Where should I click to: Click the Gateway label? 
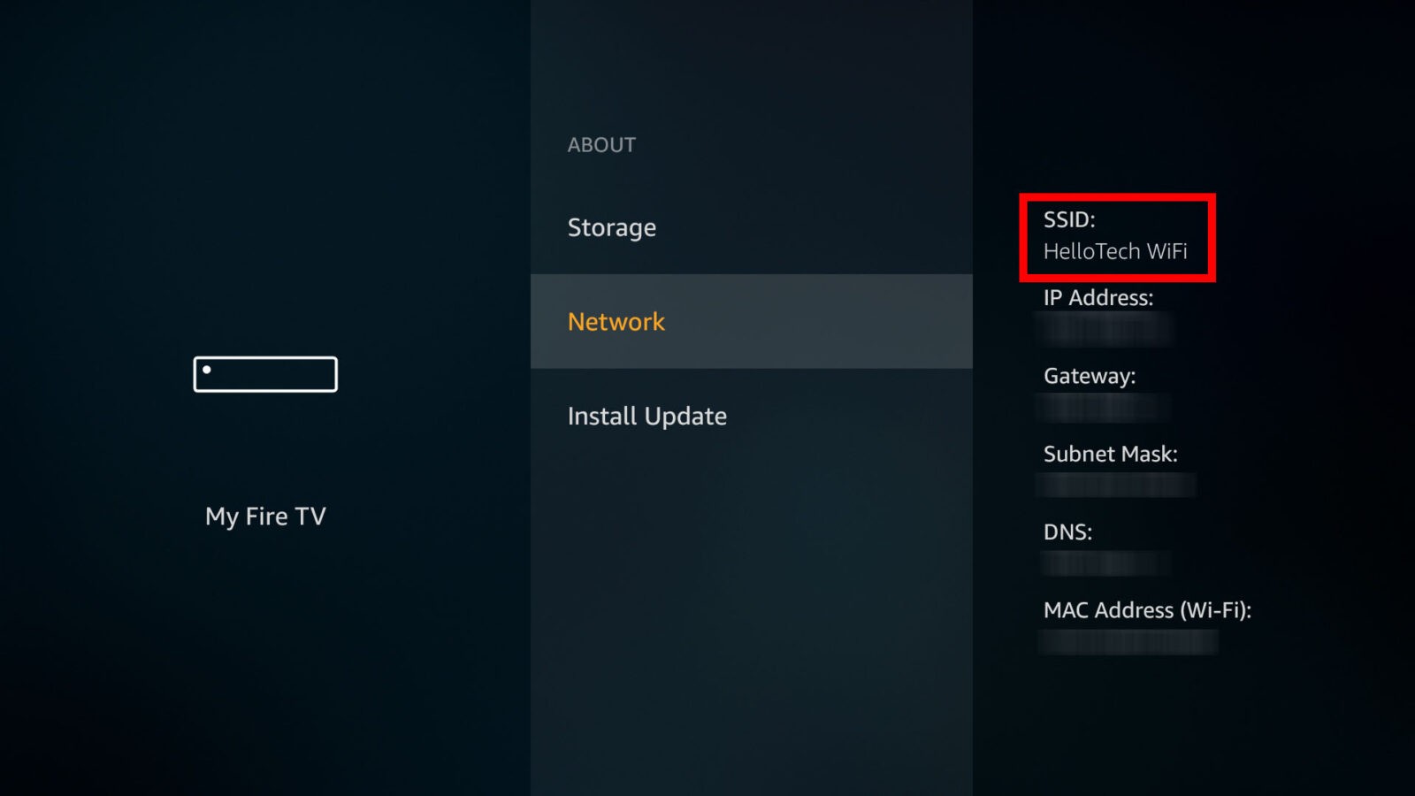pyautogui.click(x=1090, y=376)
